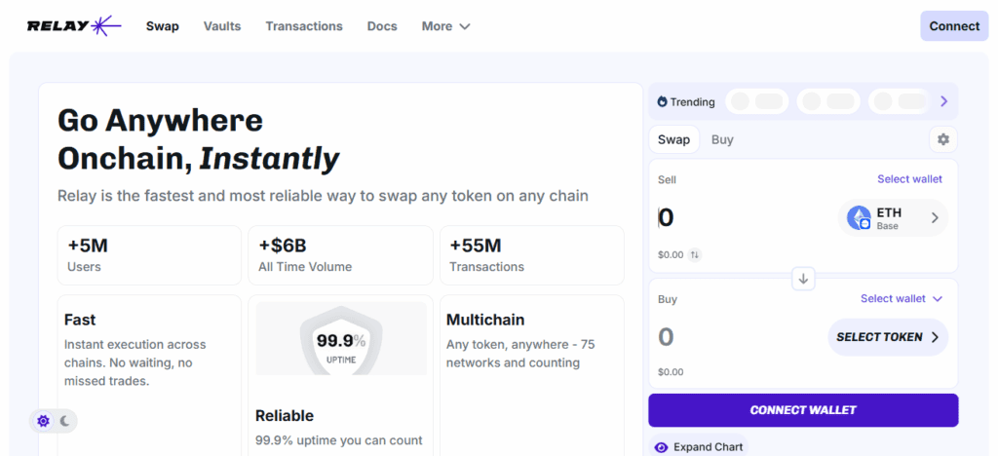The width and height of the screenshot is (998, 456).
Task: Click Connect button in header
Action: point(953,26)
